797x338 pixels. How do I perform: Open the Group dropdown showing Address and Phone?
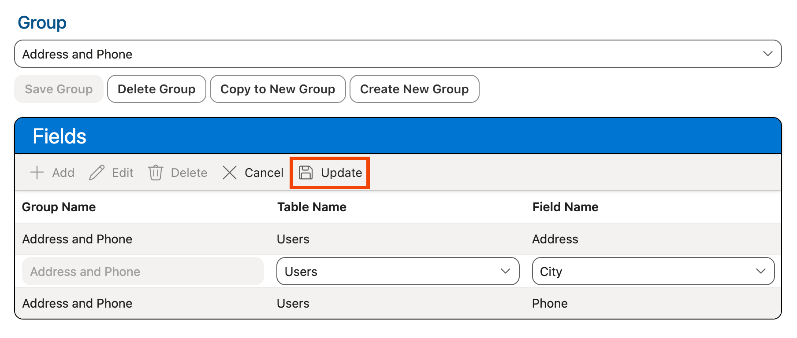coord(398,54)
